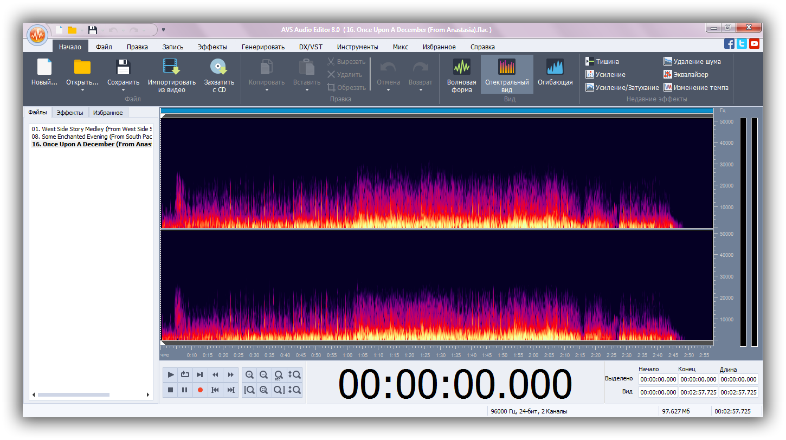Open the Справка ribbon tab

(x=482, y=47)
